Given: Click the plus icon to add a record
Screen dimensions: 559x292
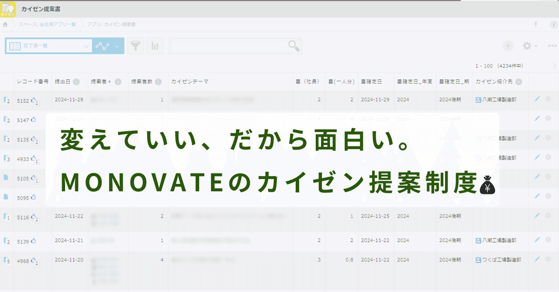Looking at the screenshot, I should click(508, 45).
